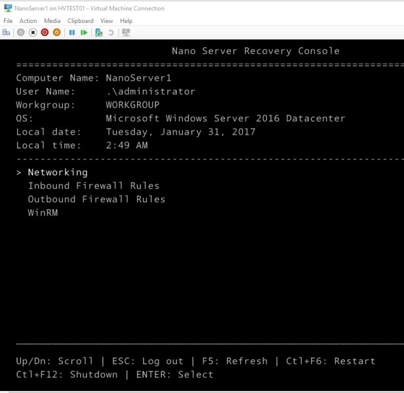Click the Ctrl+Alt+Delete toolbar icon
404x393 pixels.
[7, 32]
